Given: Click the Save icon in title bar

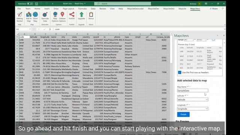Looking at the screenshot, I should (x=36, y=4).
